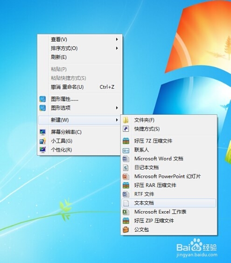Screen dimensions: 231x263
Task: Create new 文本文档
Action: click(x=169, y=203)
